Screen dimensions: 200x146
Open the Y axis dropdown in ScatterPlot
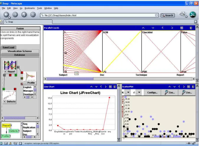[x=138, y=93]
